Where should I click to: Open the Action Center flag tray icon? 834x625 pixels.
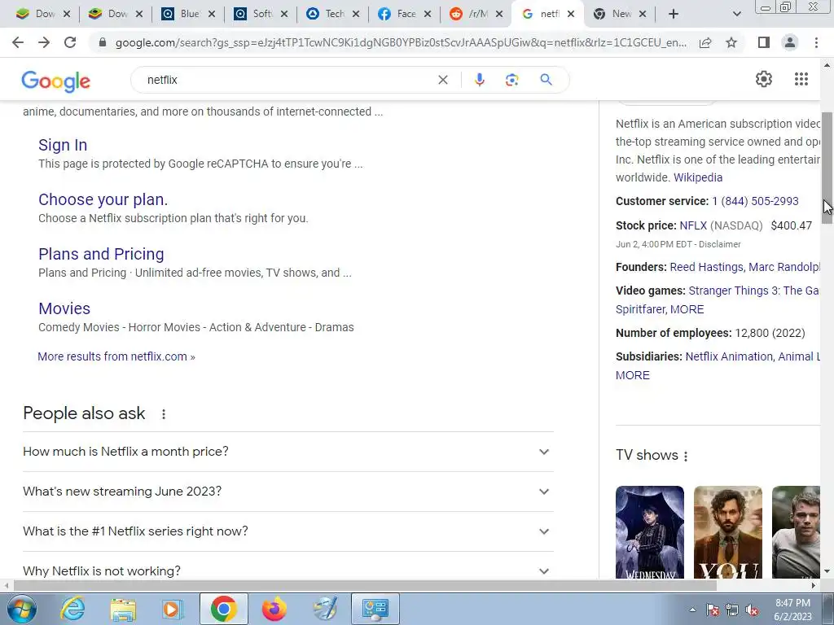coord(713,610)
